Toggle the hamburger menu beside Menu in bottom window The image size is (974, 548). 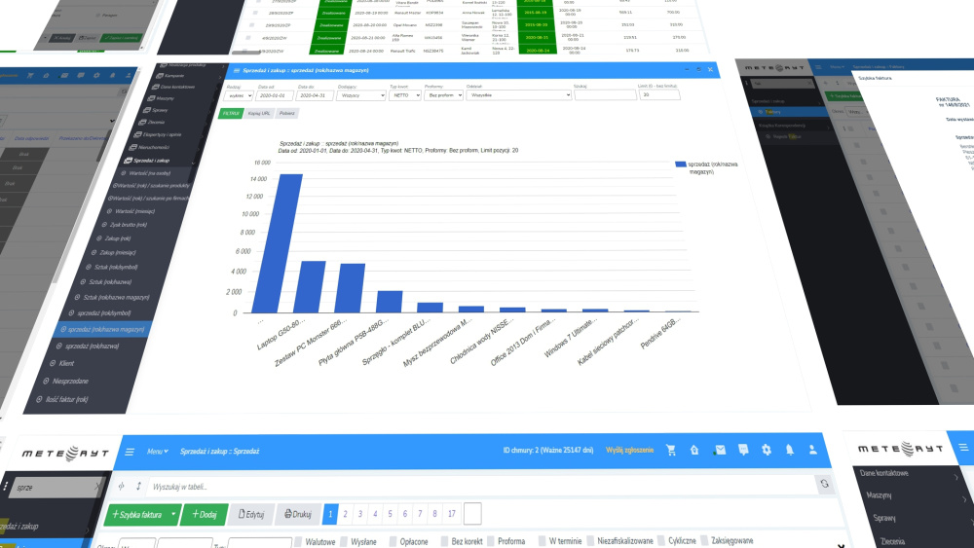pos(130,452)
